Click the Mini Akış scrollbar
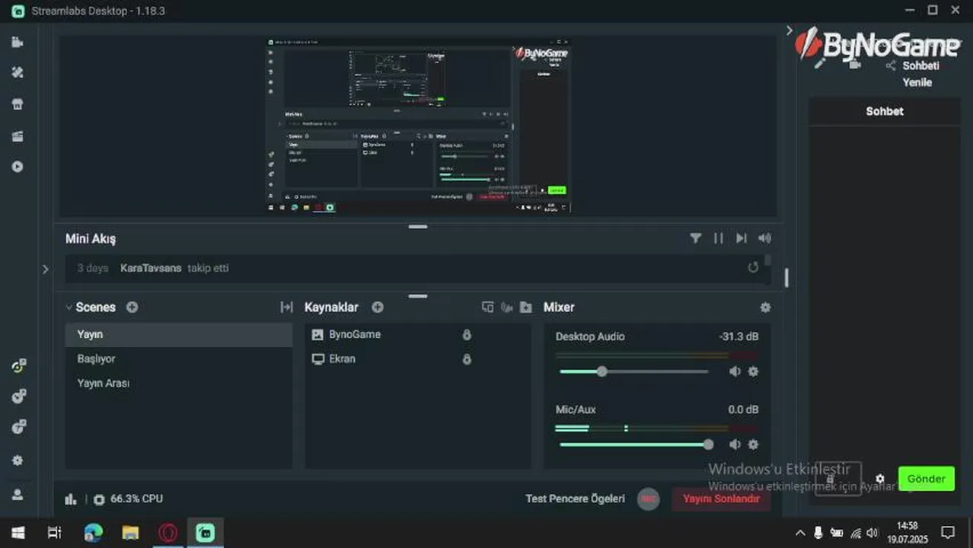The width and height of the screenshot is (973, 548). coord(767,260)
